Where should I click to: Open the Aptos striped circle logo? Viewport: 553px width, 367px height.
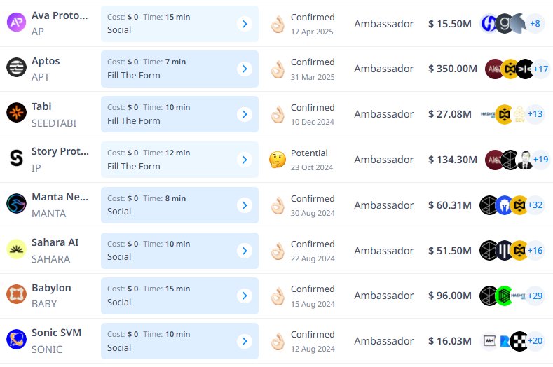(16, 67)
